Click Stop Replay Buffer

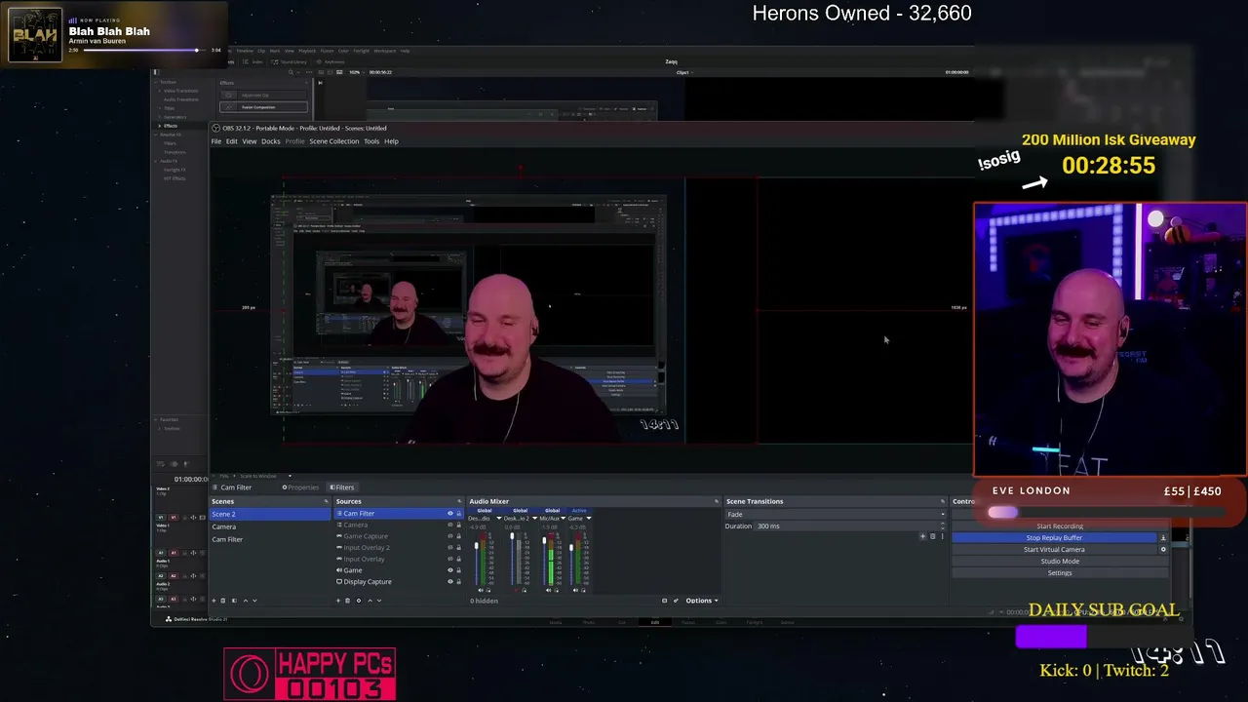1054,538
